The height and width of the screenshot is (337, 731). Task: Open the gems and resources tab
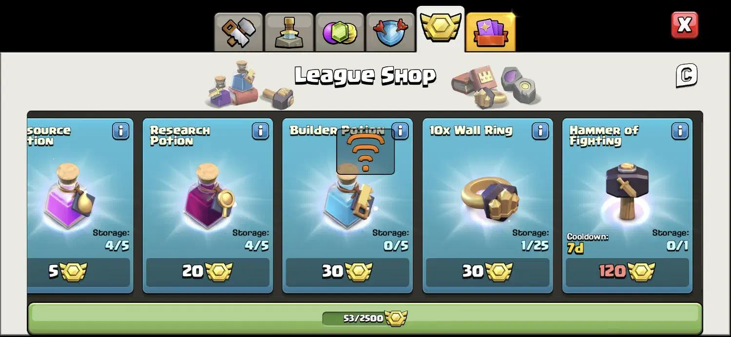tap(340, 32)
